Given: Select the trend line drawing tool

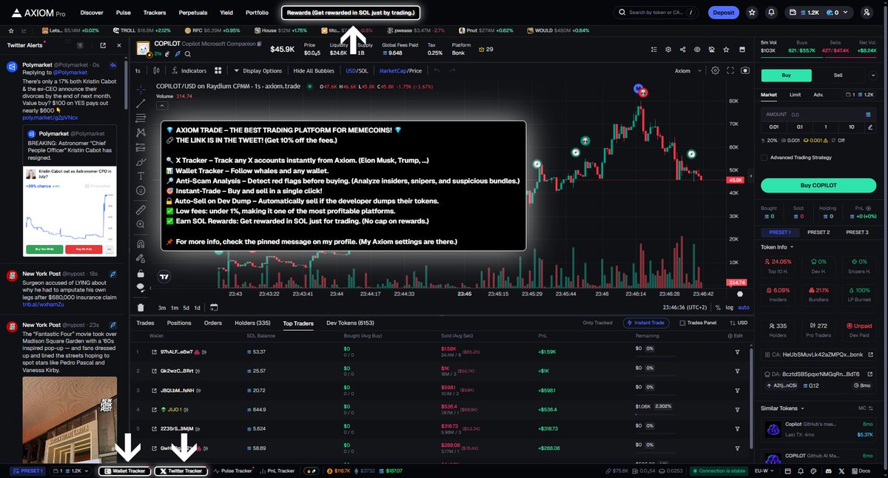Looking at the screenshot, I should pos(141,103).
